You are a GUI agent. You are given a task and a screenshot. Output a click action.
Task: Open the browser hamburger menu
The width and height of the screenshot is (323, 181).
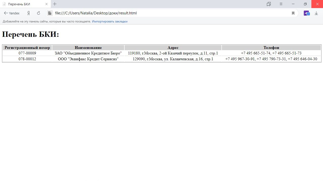click(281, 4)
